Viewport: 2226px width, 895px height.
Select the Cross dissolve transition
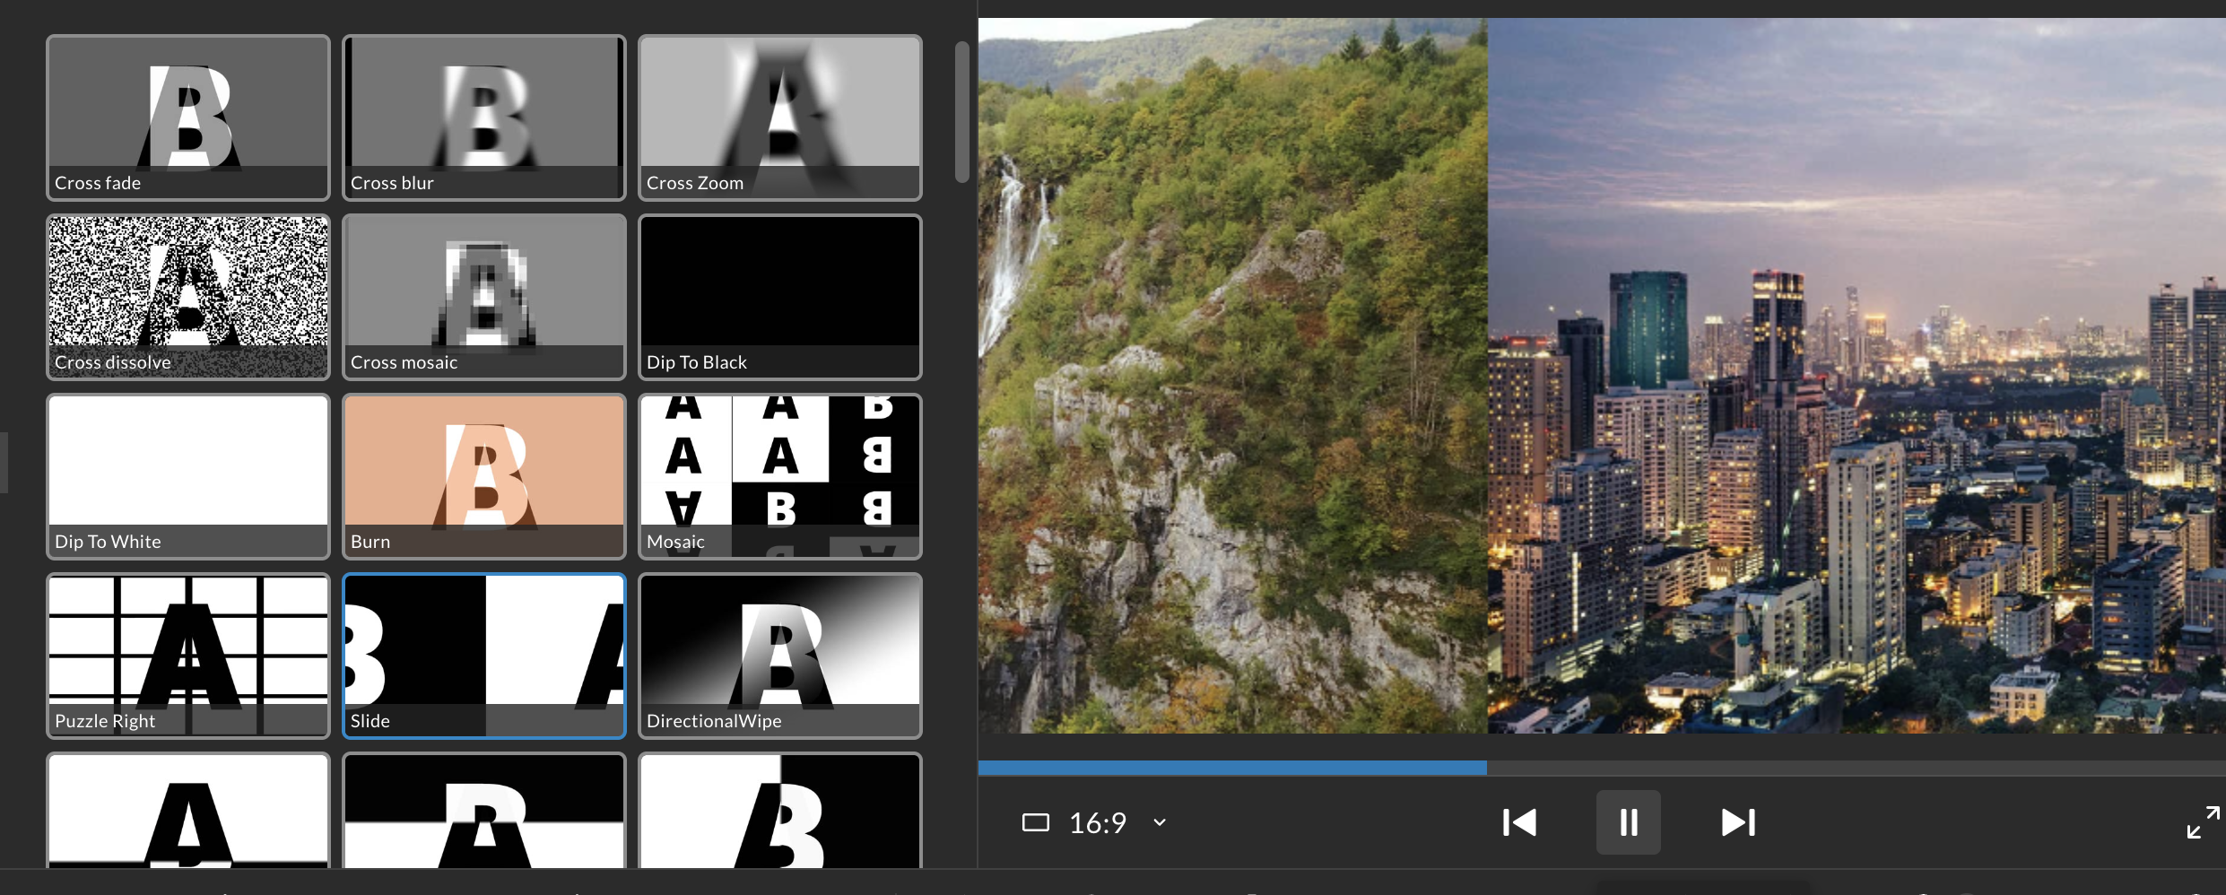coord(188,297)
